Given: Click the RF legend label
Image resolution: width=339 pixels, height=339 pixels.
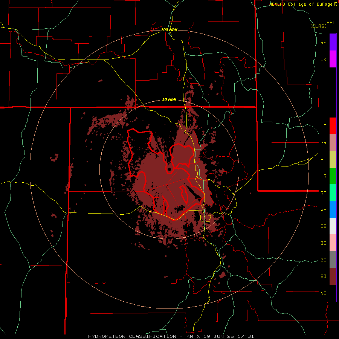Looking at the screenshot, I should coord(323,42).
